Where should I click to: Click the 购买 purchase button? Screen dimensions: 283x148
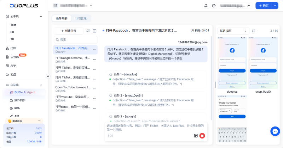(x=264, y=6)
